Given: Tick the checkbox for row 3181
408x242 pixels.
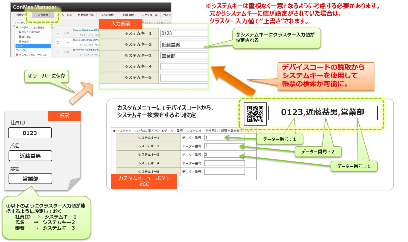Looking at the screenshot, I should (x=58, y=42).
